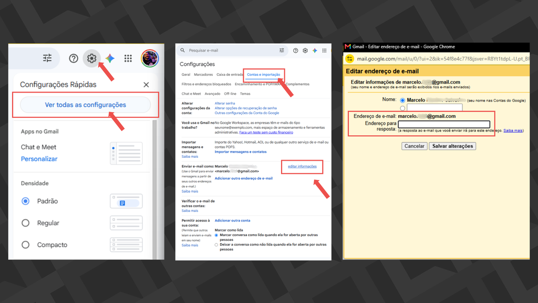The width and height of the screenshot is (538, 303).
Task: Click Saiba mais under Importar mensagens
Action: [190, 157]
